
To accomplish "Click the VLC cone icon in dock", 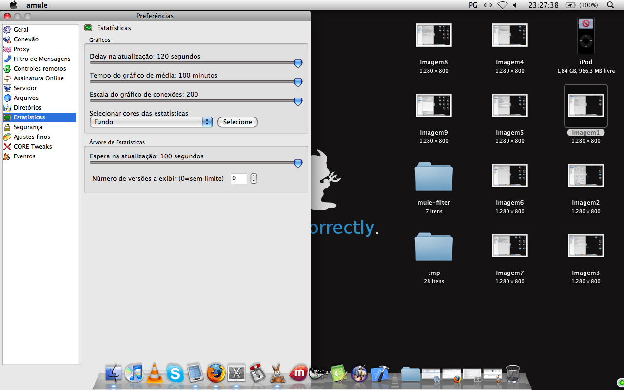I will [155, 373].
